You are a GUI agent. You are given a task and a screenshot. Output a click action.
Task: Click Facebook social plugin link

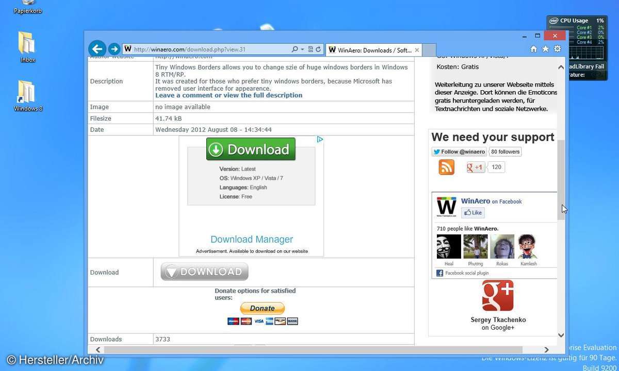(x=467, y=273)
